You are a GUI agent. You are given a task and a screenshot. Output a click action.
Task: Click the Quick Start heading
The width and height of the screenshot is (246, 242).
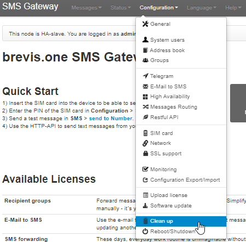tap(30, 91)
